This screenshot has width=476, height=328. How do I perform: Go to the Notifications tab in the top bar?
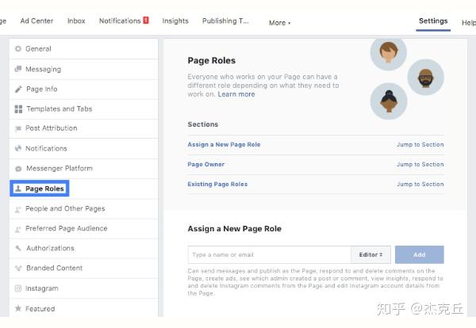coord(120,21)
